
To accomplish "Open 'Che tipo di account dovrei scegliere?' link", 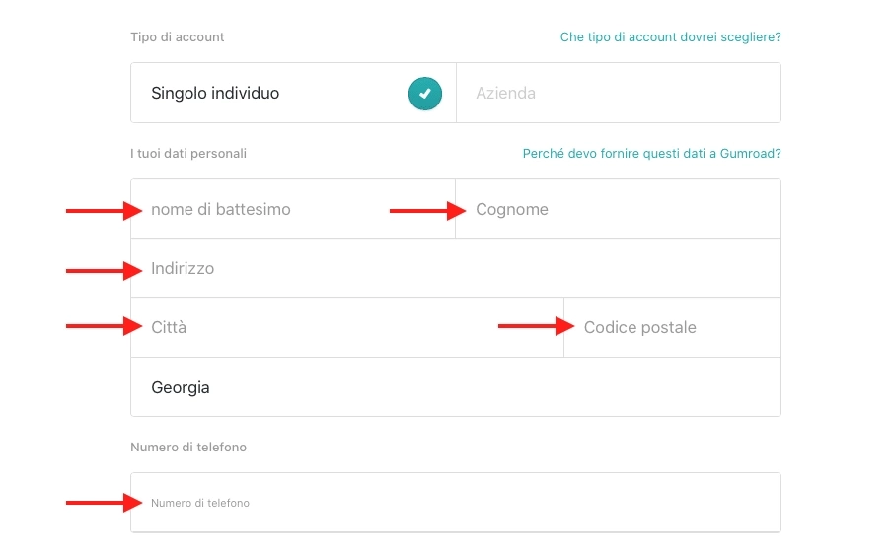I will (x=670, y=37).
